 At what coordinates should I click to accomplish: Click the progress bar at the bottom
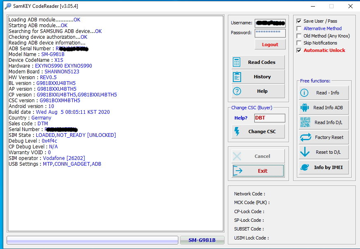(92, 240)
